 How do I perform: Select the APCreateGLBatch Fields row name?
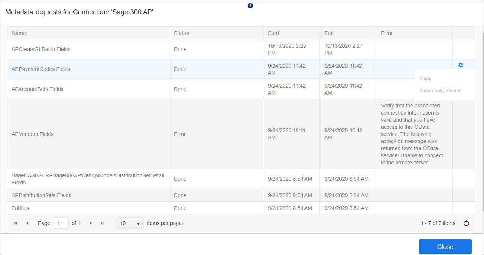41,49
